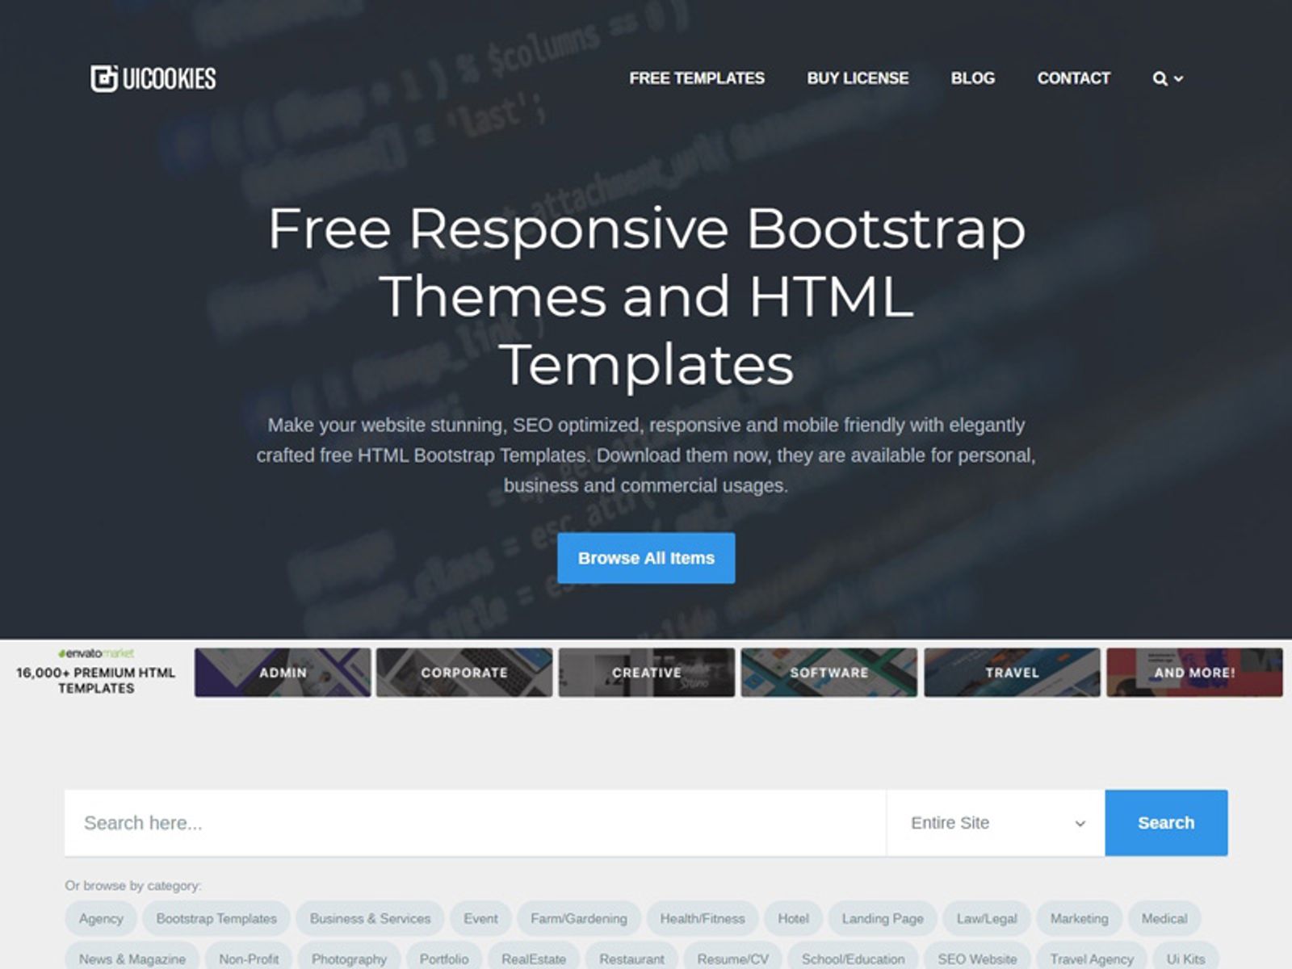This screenshot has width=1292, height=969.
Task: Select the News & Magazine category tag
Action: [132, 958]
